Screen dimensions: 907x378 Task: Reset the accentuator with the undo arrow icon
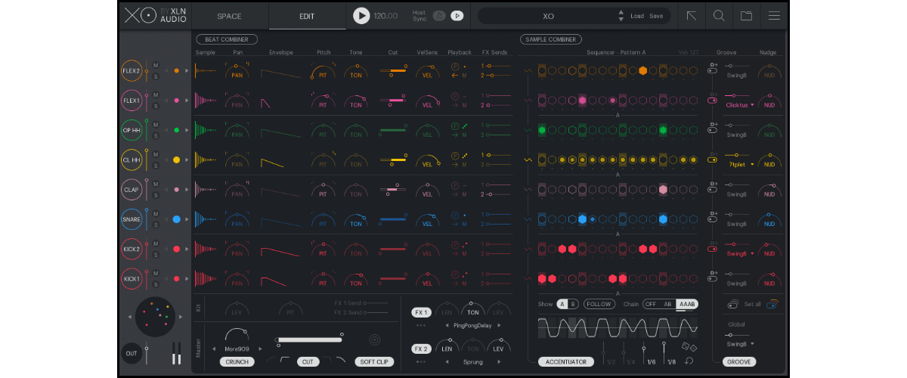click(x=689, y=361)
